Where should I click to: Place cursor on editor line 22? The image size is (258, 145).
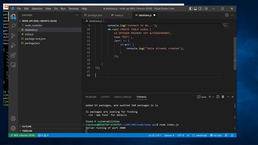(x=158, y=75)
